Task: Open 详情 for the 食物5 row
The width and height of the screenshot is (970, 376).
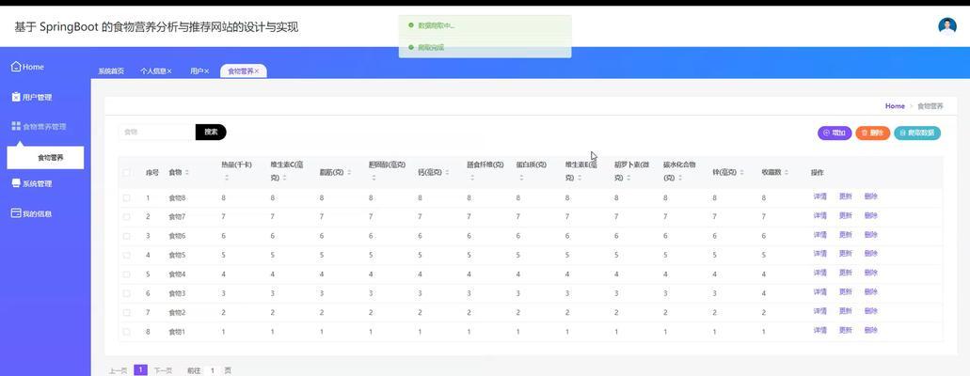Action: [x=819, y=254]
